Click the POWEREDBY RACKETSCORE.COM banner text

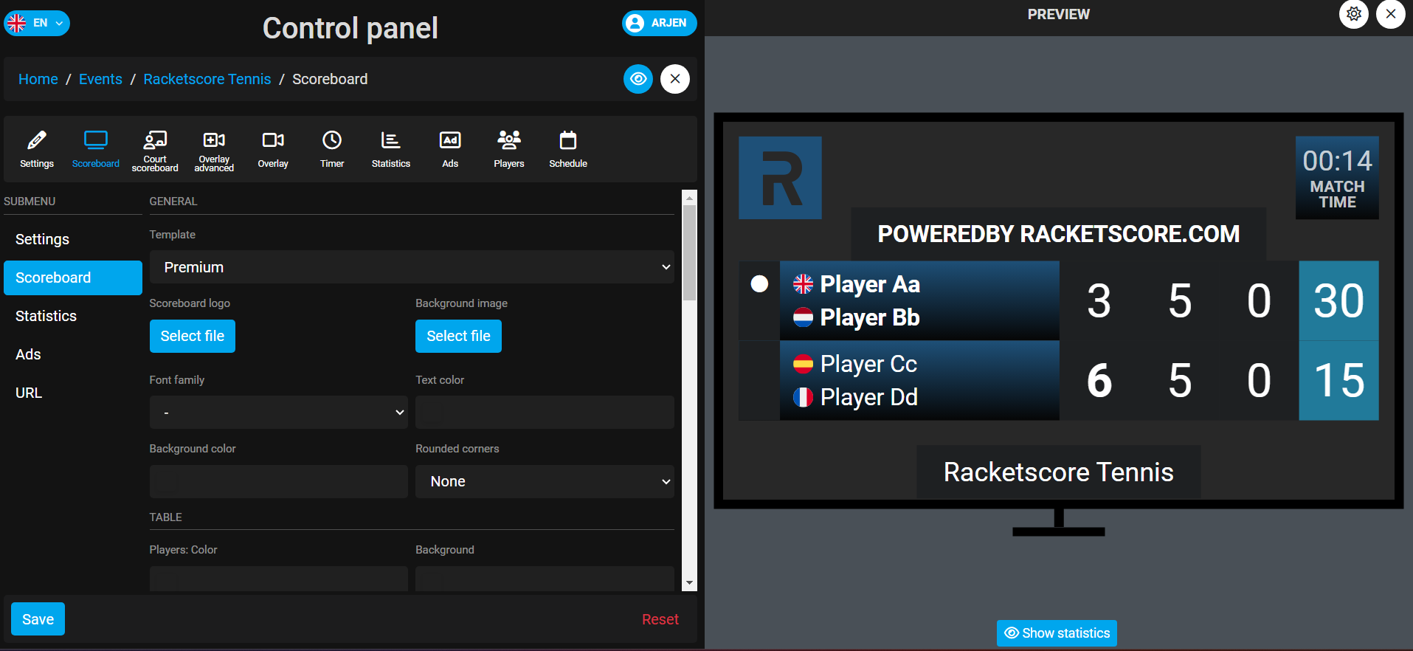[1058, 234]
